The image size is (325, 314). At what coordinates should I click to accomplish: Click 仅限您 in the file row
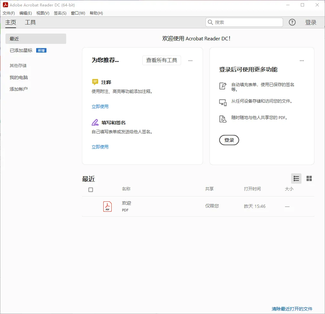[x=212, y=206]
